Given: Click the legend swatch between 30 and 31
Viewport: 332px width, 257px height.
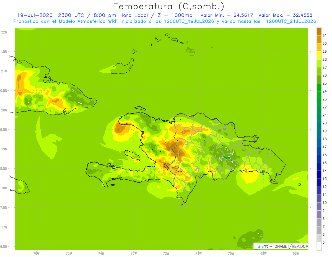Looking at the screenshot, I should click(x=319, y=39).
